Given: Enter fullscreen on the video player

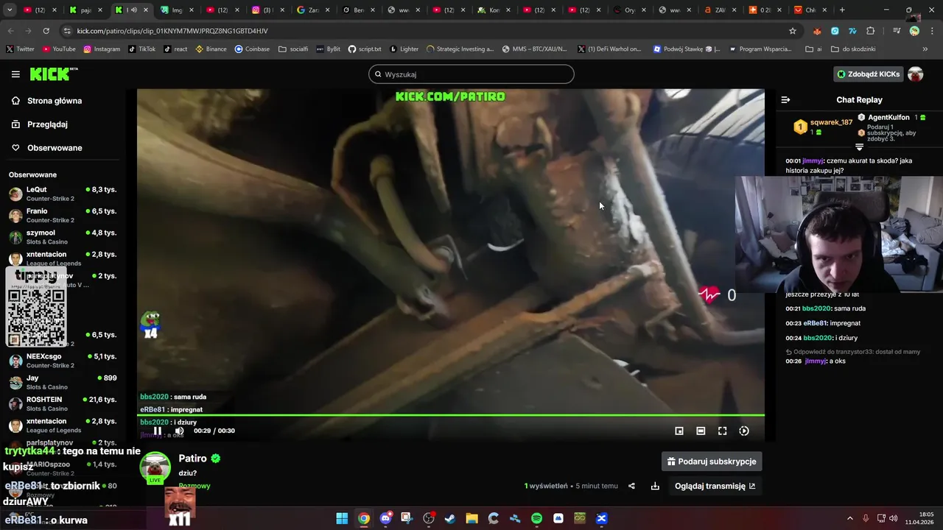Looking at the screenshot, I should [722, 431].
